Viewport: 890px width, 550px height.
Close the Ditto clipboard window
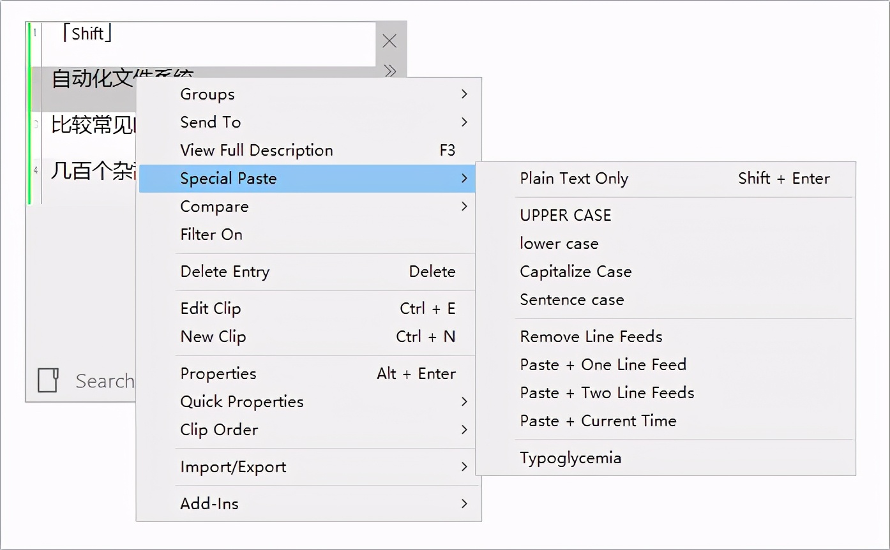[x=389, y=41]
